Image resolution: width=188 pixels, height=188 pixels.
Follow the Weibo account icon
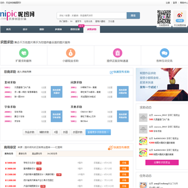[x=180, y=17]
